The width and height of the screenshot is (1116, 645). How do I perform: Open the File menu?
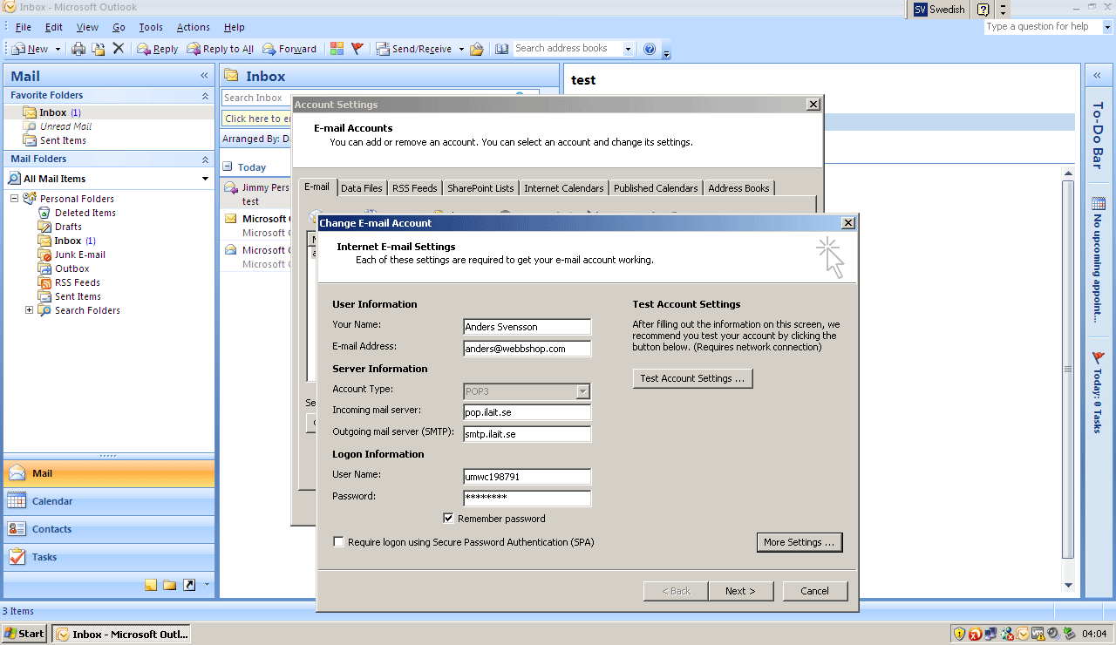coord(24,28)
